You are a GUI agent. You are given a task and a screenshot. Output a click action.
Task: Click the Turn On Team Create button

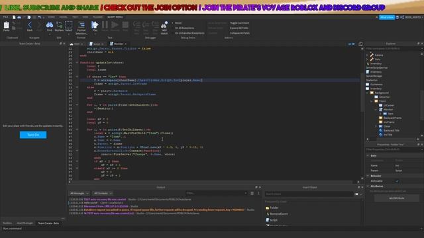(33, 135)
